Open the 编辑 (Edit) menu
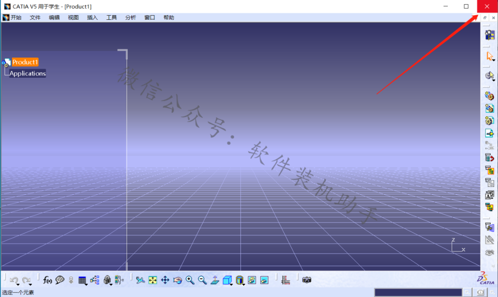Screen dimensions: 498x297 click(54, 17)
